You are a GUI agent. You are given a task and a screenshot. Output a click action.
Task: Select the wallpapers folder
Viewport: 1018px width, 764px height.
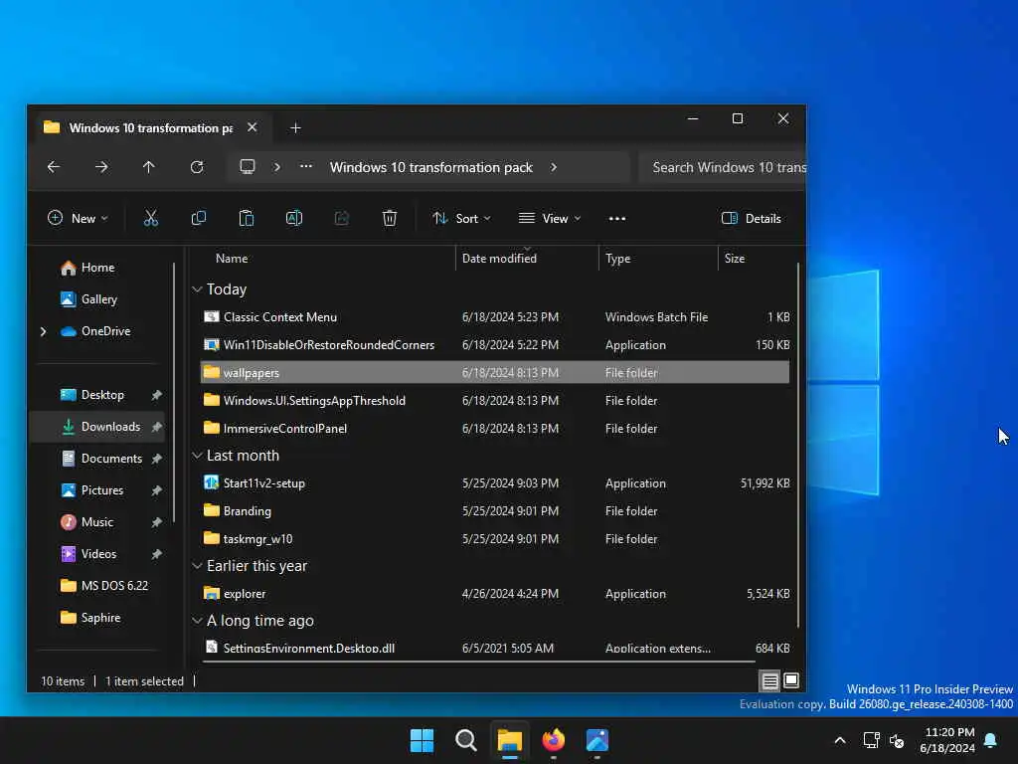(x=495, y=372)
